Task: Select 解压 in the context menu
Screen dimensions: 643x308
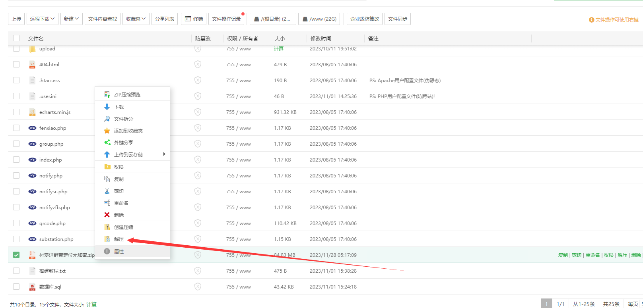Action: tap(132, 239)
